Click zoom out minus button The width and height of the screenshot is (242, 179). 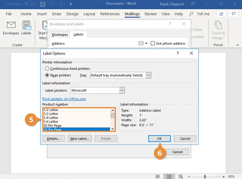click(x=189, y=177)
